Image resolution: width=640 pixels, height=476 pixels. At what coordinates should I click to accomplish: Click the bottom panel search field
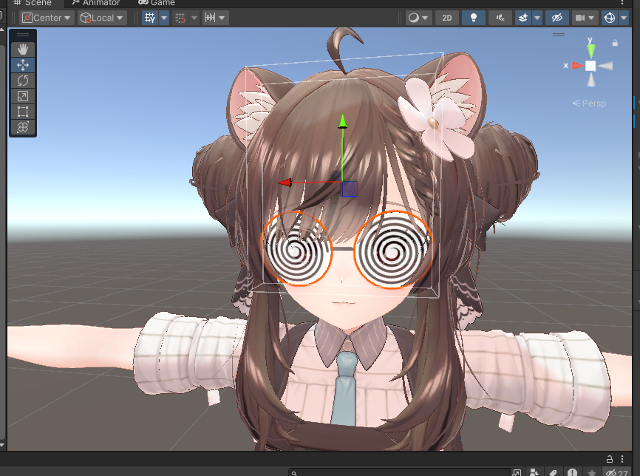tap(399, 473)
